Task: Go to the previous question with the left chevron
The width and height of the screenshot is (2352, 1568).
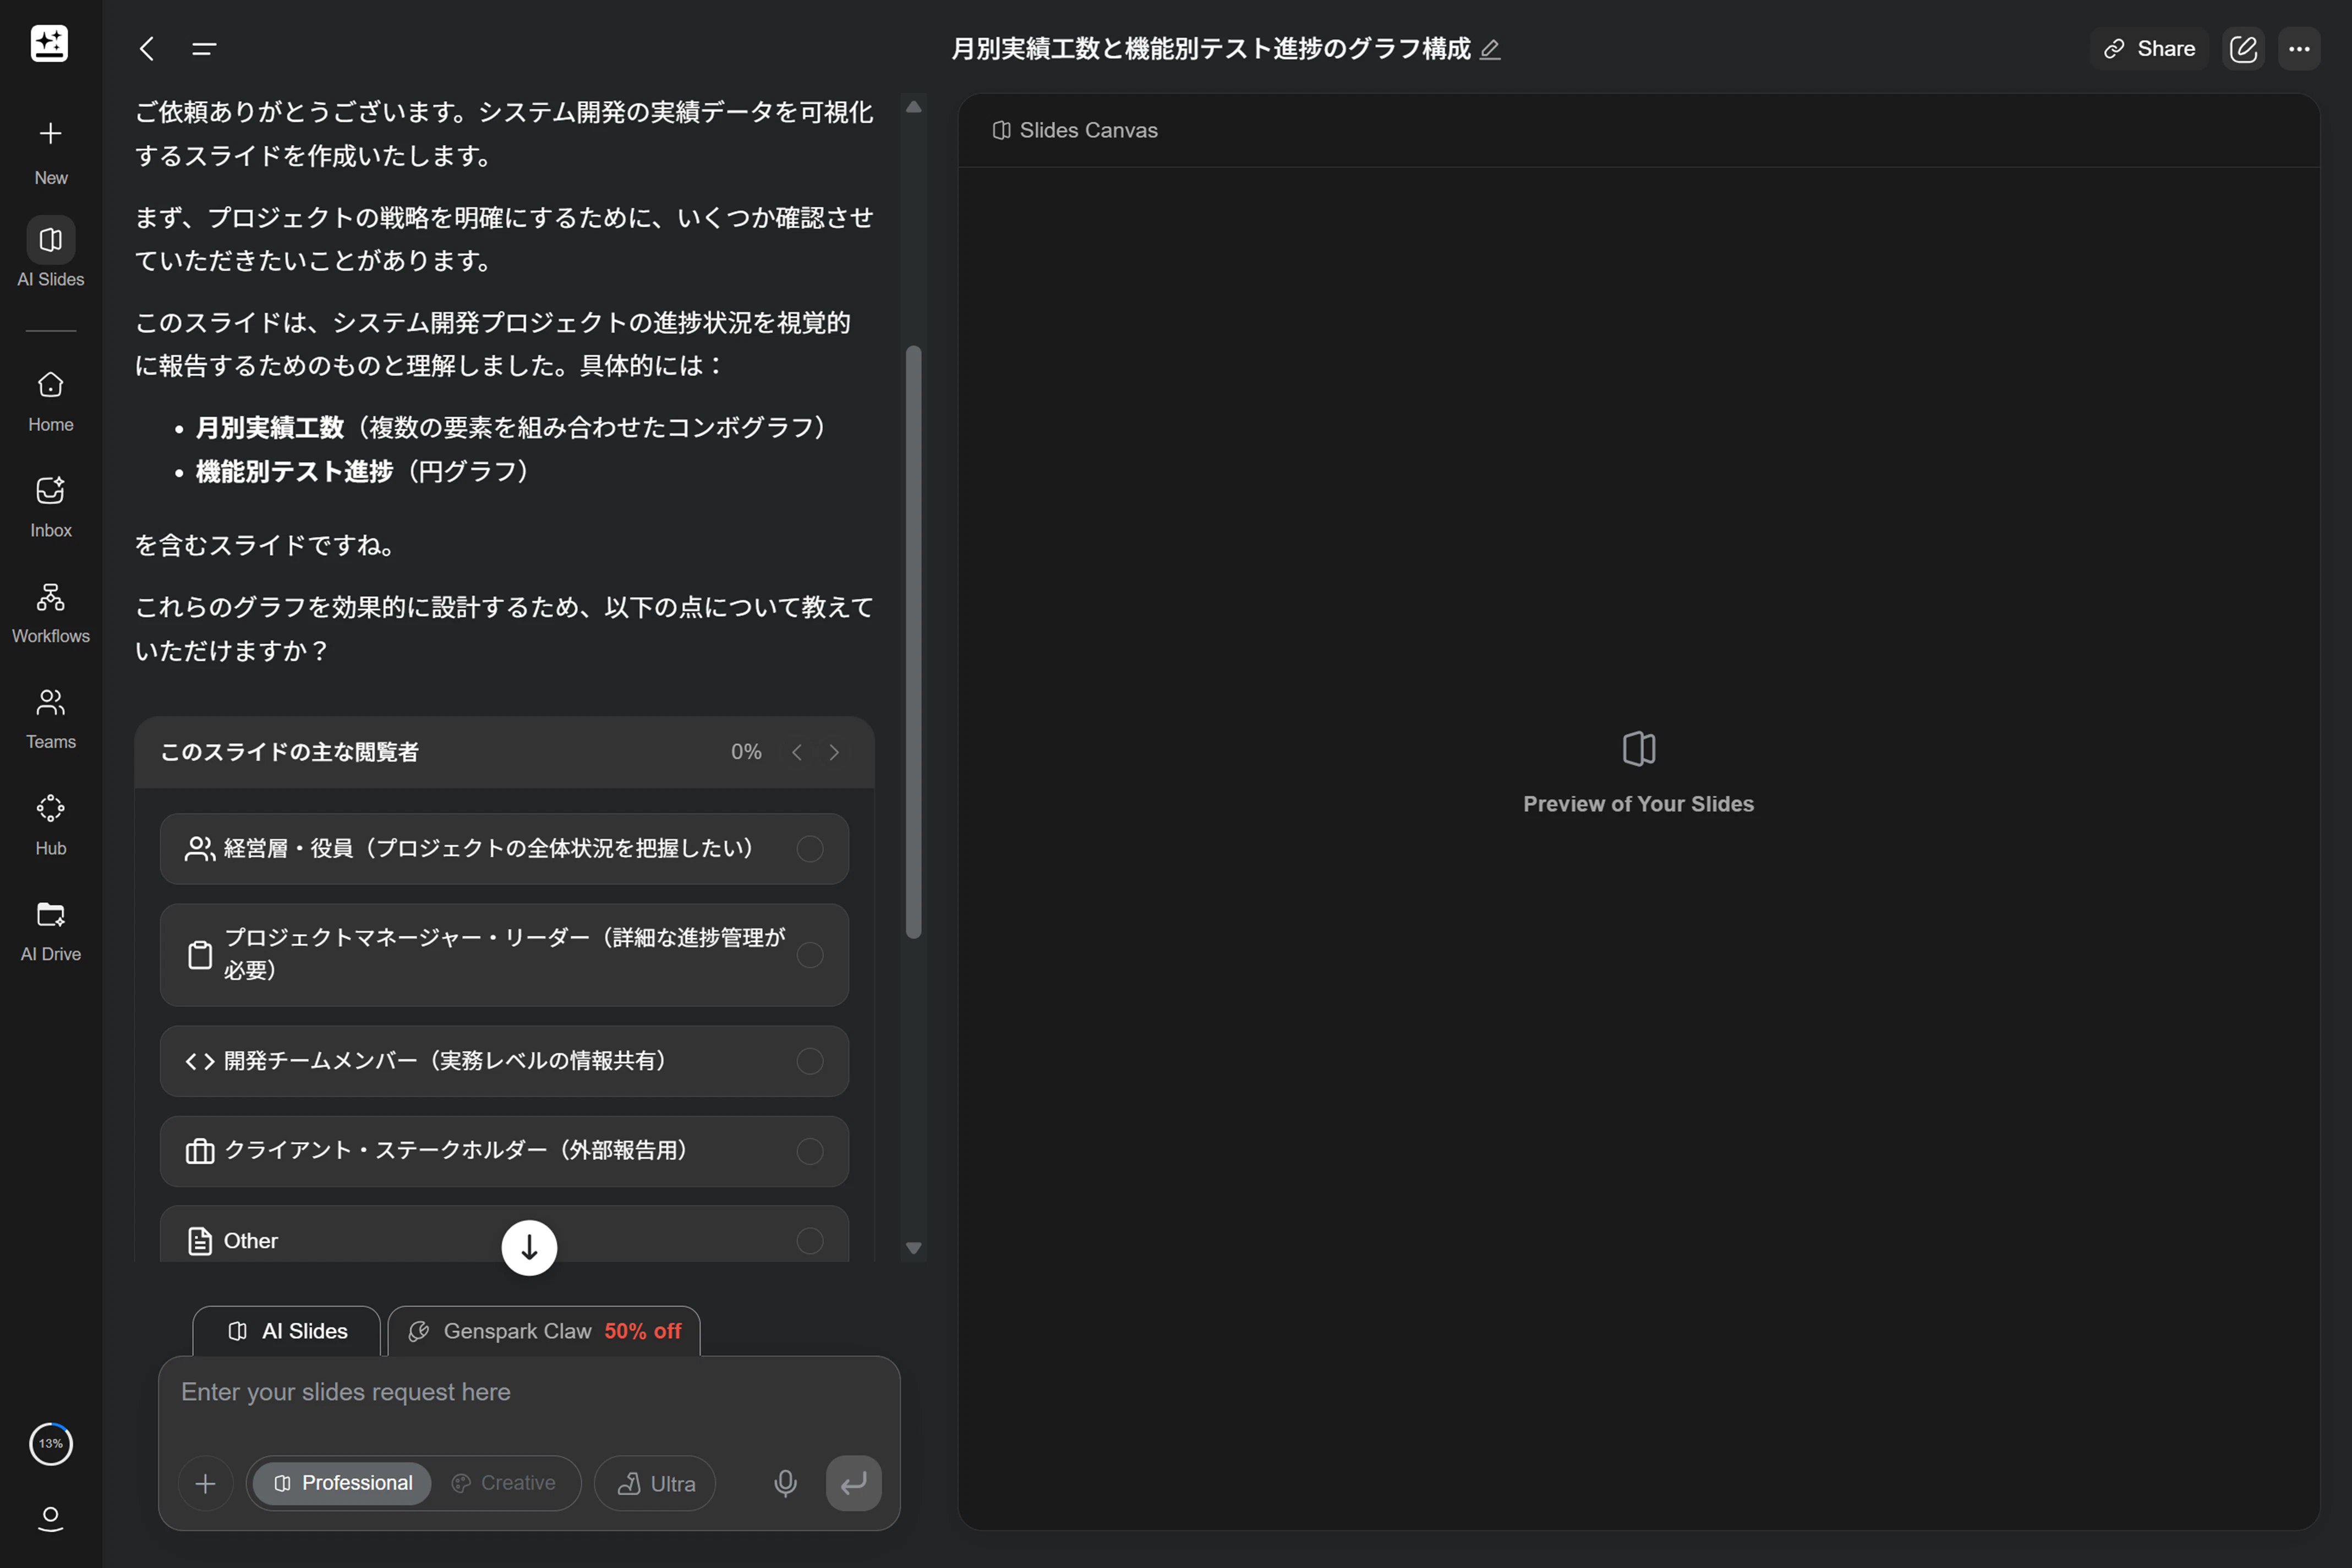Action: click(797, 752)
